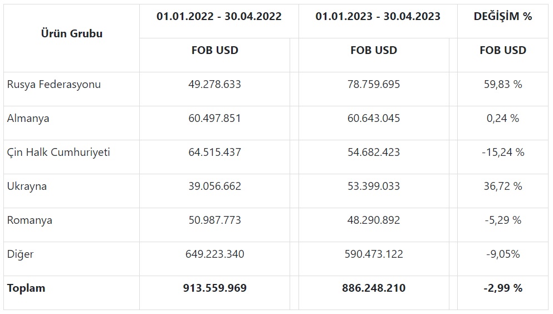Click the DEĞİŞİM % column header
This screenshot has width=553, height=314.
coord(502,16)
